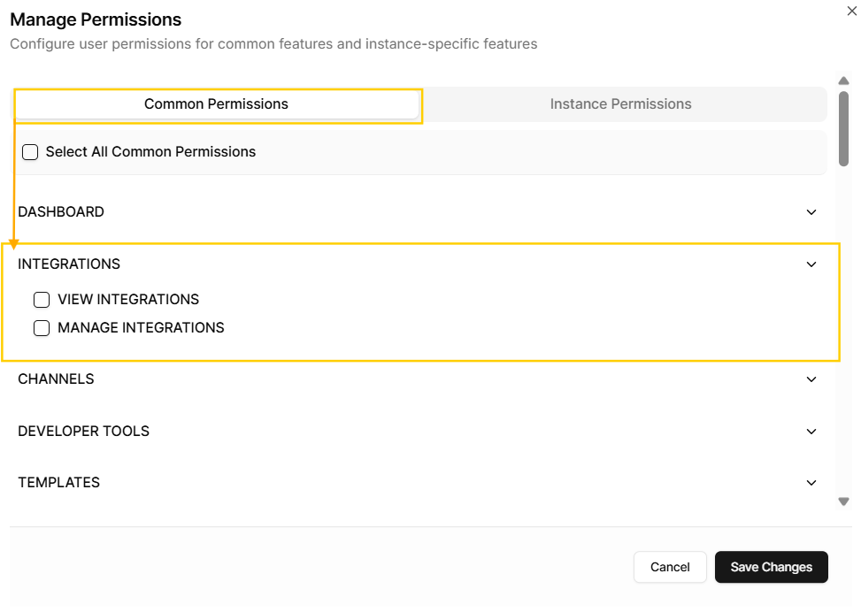Screen dimensions: 861x612
Task: Open the Instance Permissions tab
Action: click(620, 104)
